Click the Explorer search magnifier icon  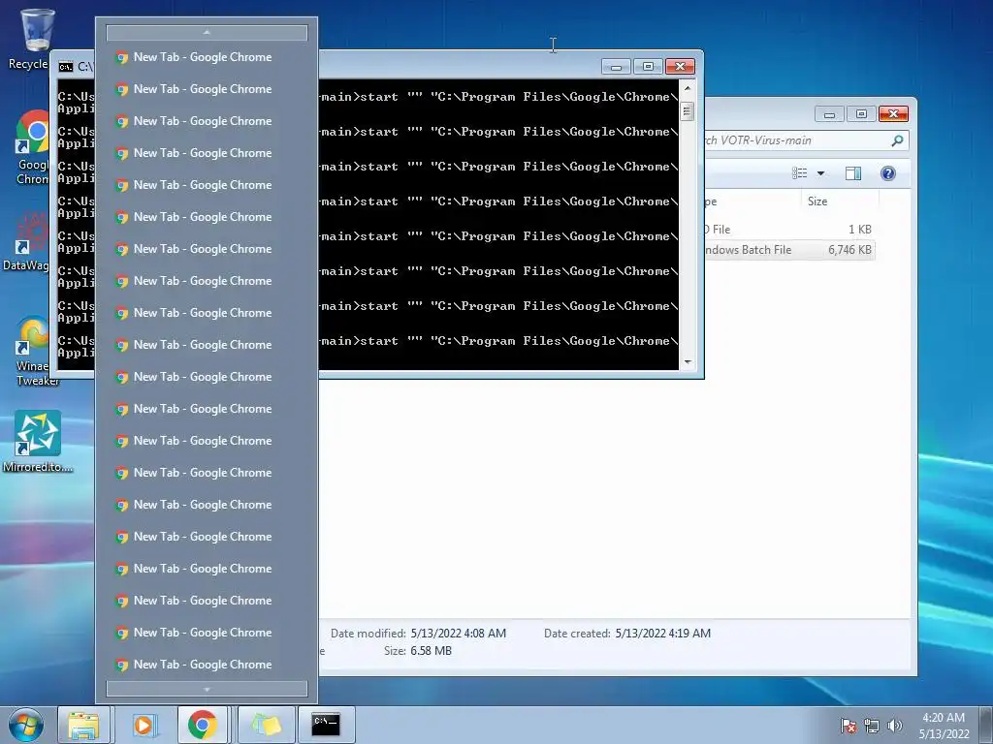click(x=897, y=140)
